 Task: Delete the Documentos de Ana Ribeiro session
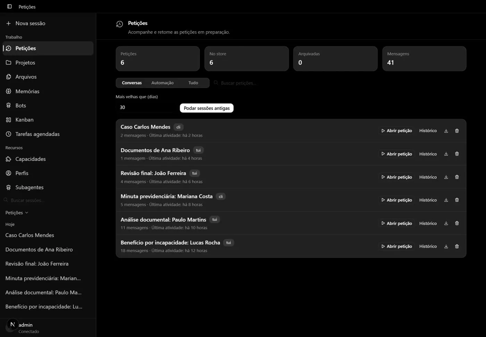click(x=457, y=154)
